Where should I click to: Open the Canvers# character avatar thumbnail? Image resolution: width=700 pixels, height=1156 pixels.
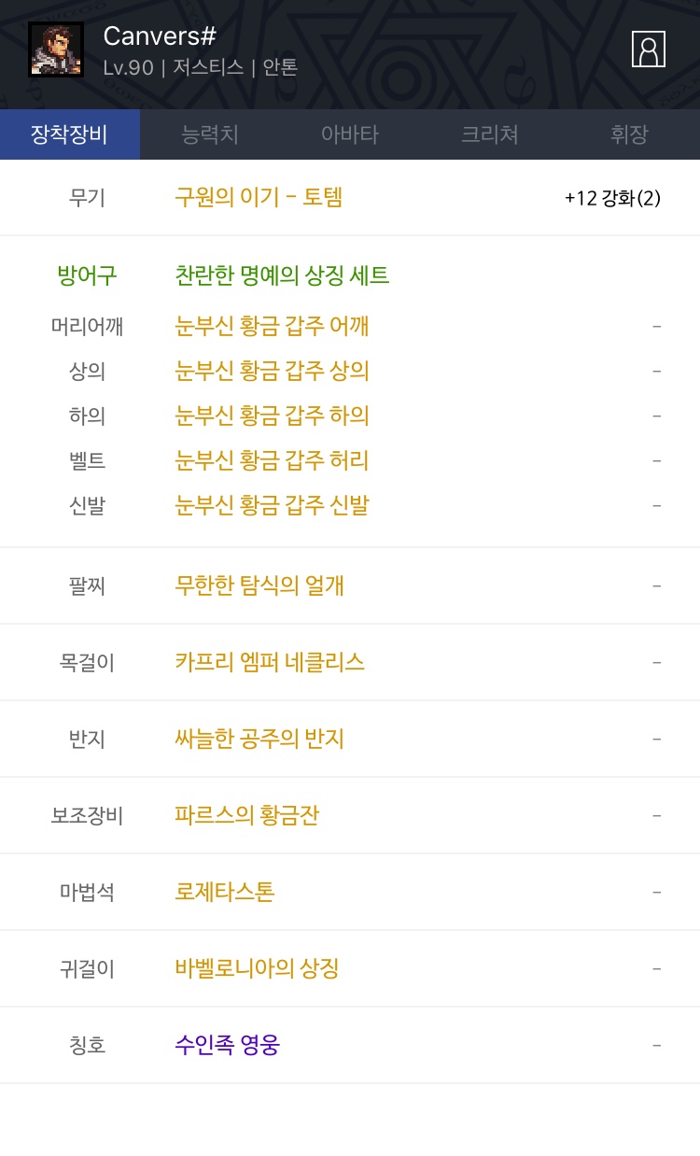tap(56, 49)
